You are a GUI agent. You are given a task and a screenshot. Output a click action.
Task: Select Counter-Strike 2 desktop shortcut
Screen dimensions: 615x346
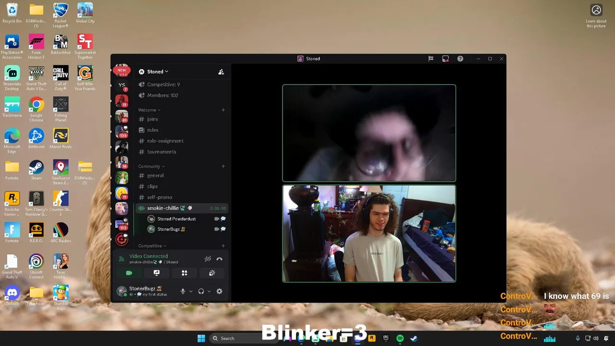(x=61, y=203)
